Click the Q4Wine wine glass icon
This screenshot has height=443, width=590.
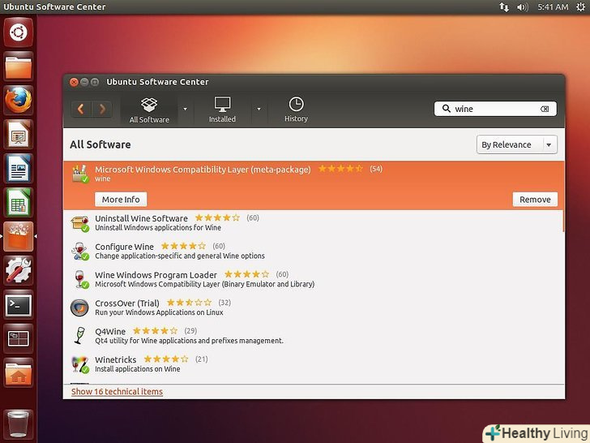click(x=79, y=335)
